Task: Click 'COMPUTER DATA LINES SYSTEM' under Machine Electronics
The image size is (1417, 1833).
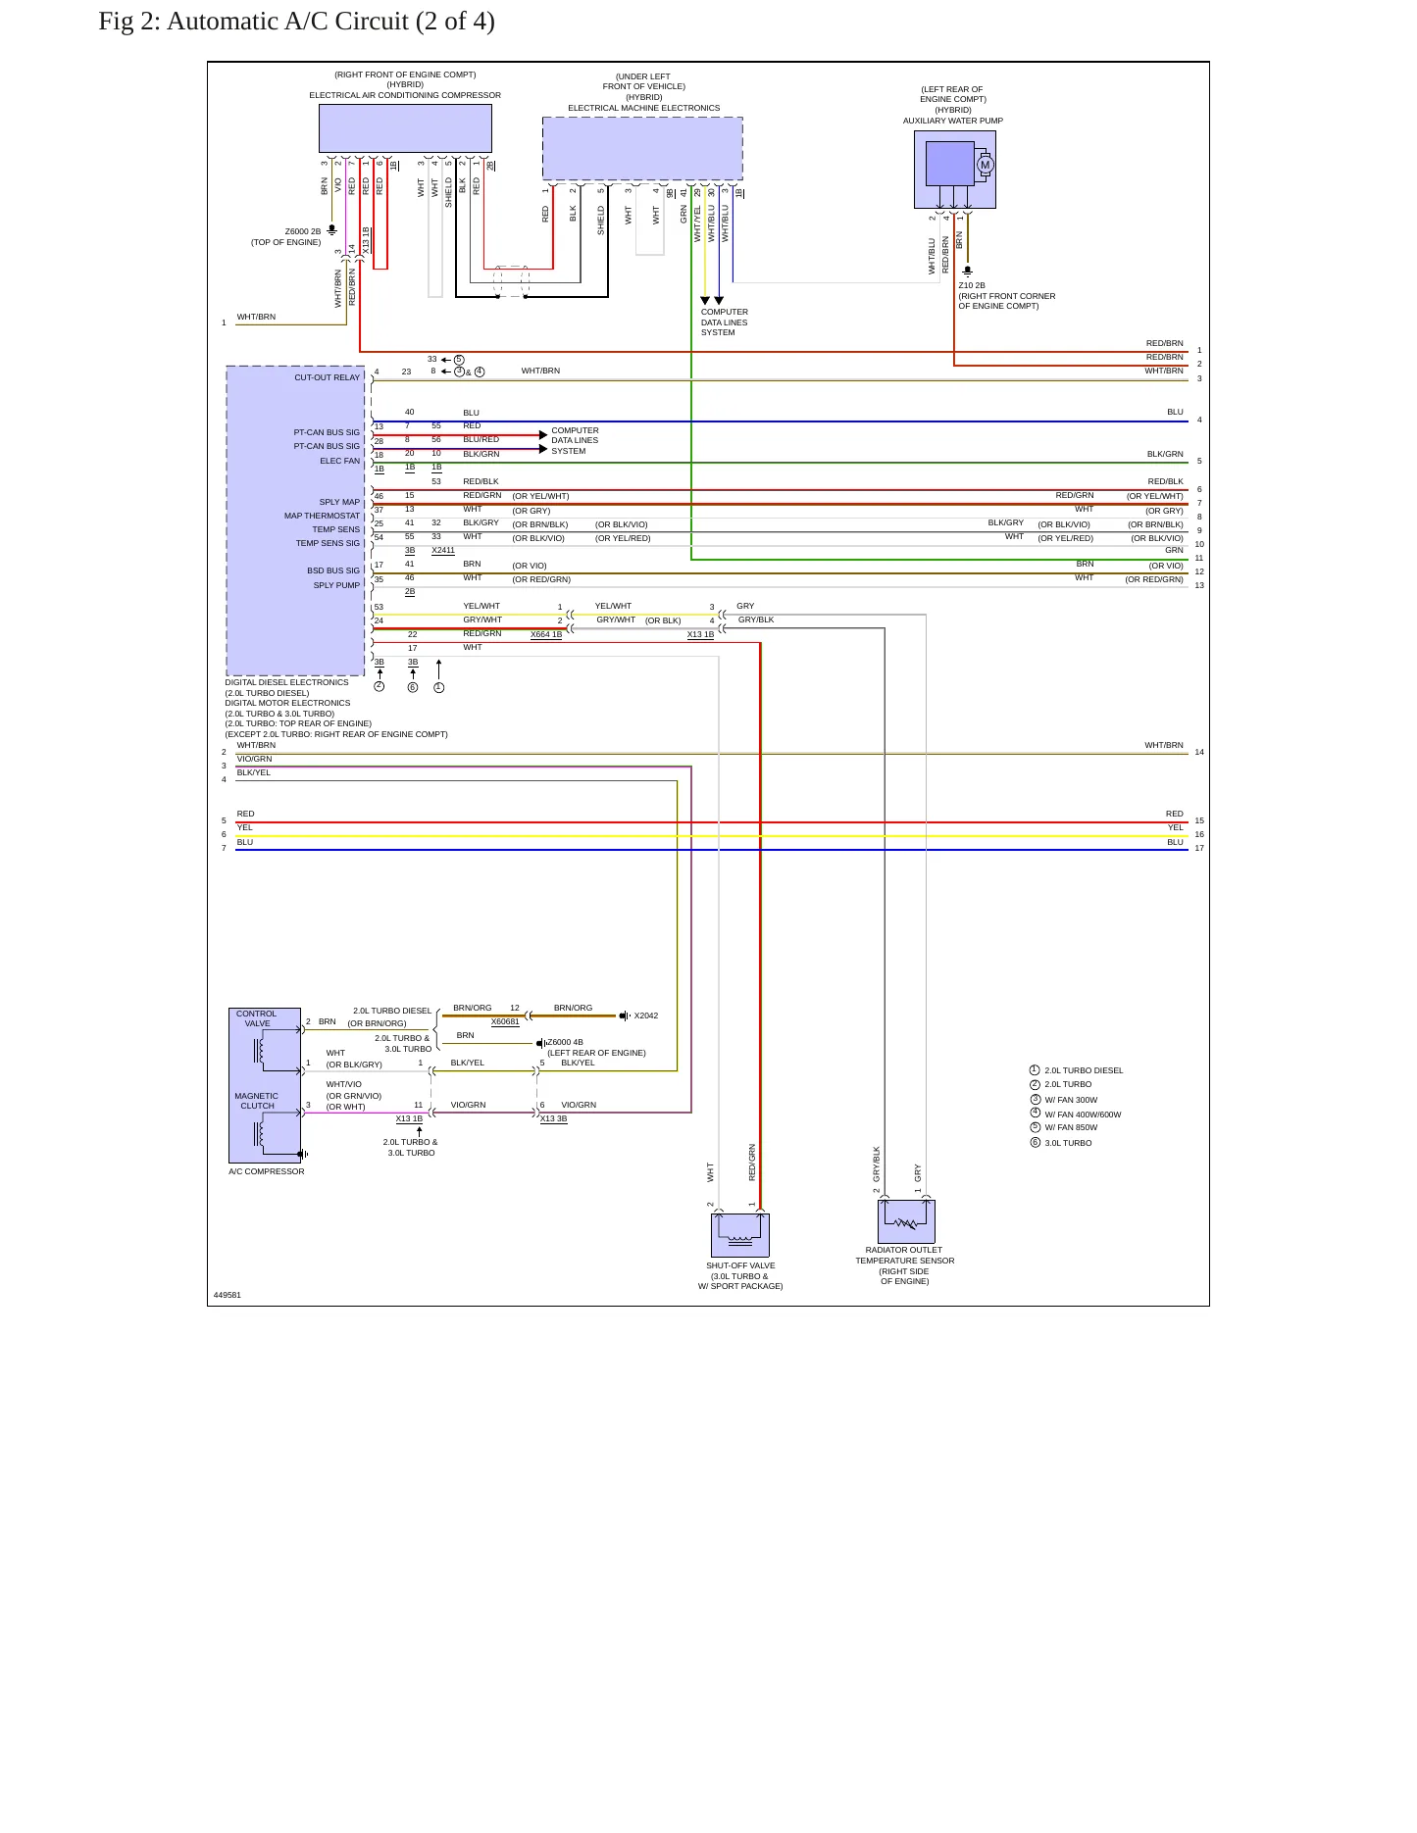Action: (725, 322)
